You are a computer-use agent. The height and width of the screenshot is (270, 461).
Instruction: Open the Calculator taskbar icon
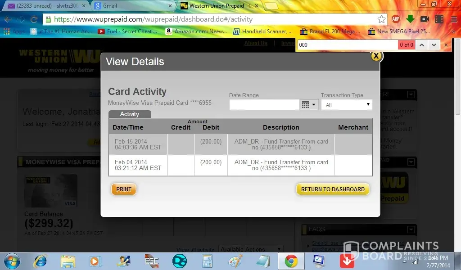click(207, 261)
